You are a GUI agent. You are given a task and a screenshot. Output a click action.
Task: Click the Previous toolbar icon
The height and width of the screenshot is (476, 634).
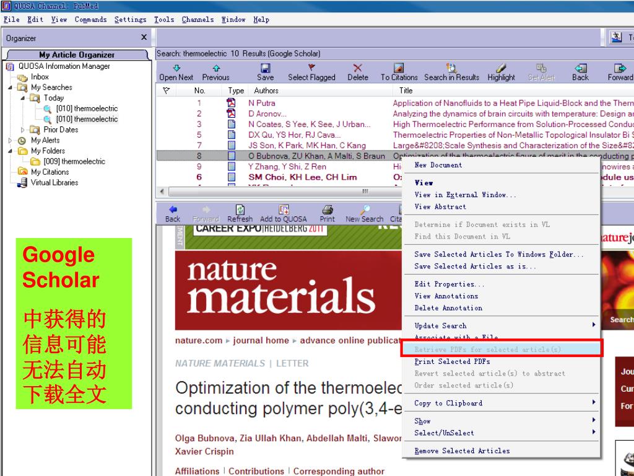click(216, 68)
